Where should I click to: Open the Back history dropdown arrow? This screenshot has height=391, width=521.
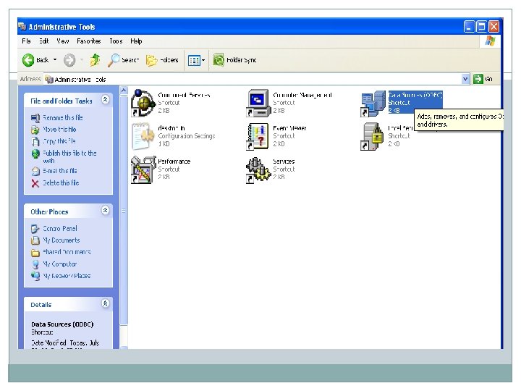point(55,60)
